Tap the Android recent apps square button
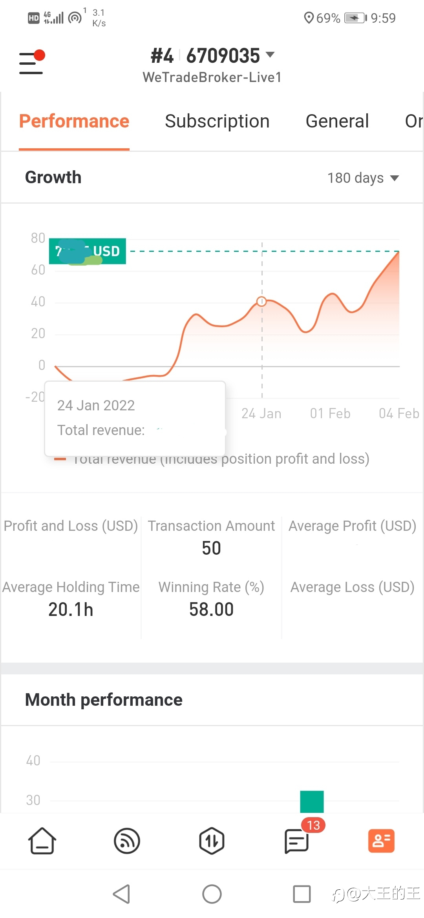 302,894
